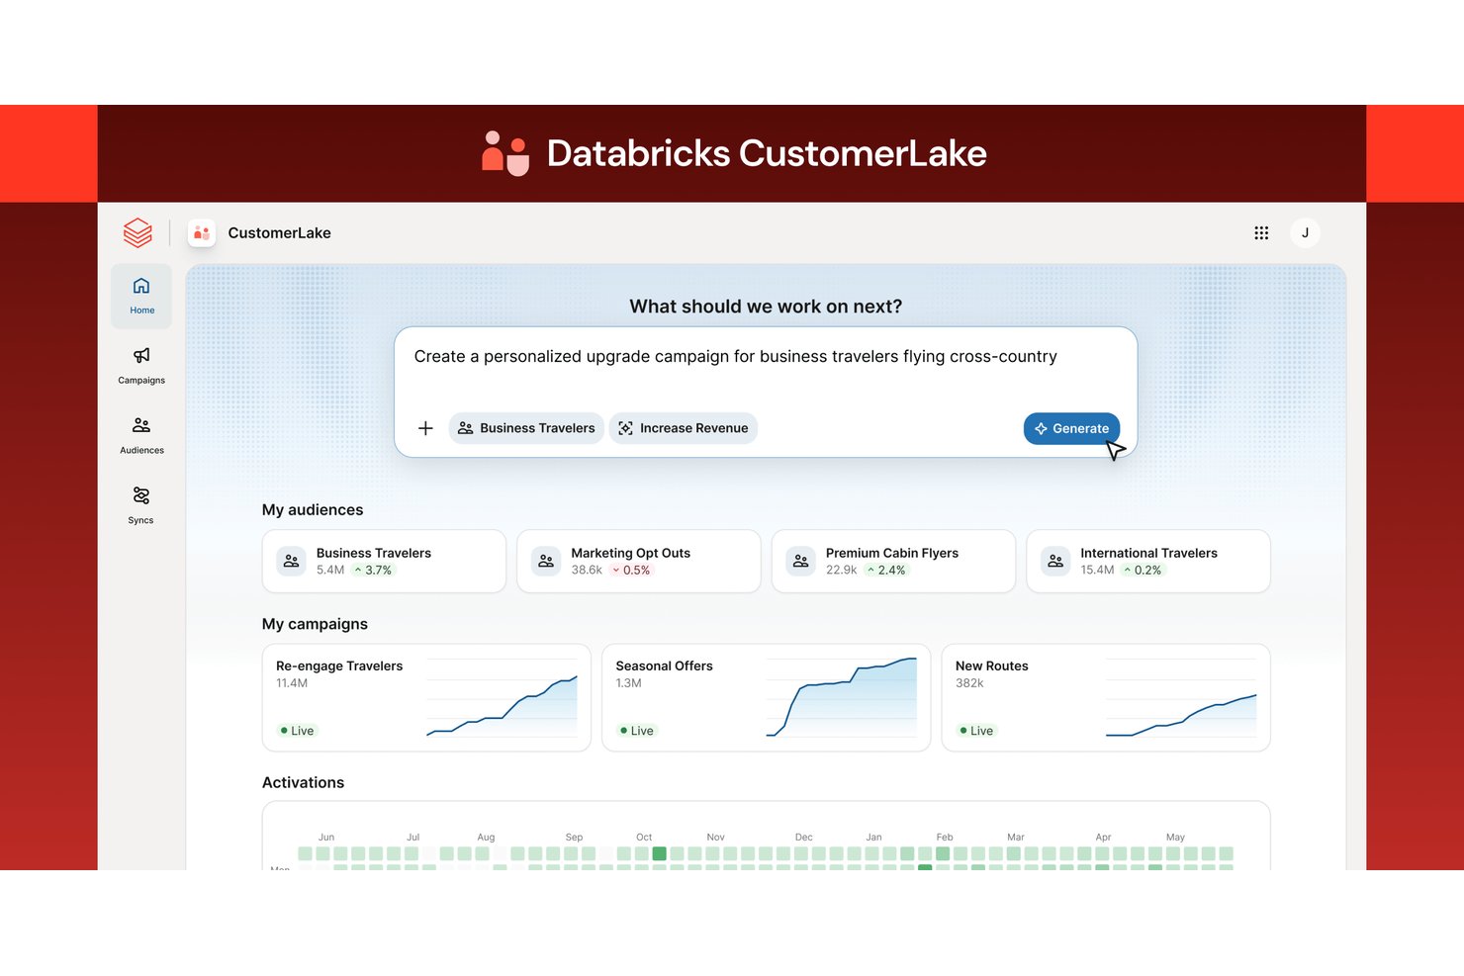Click the Increase Revenue chip

684,428
